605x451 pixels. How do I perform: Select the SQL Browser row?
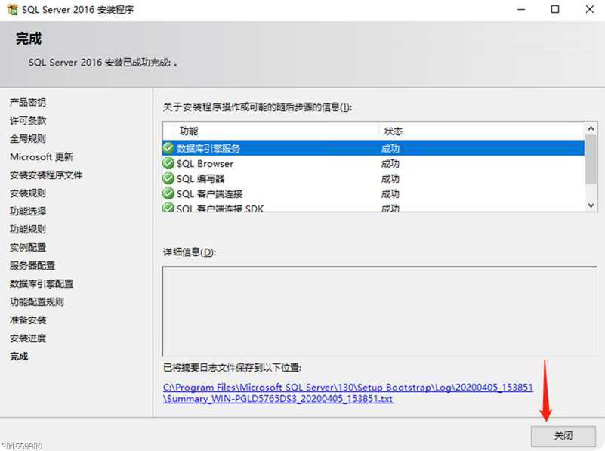[x=373, y=164]
